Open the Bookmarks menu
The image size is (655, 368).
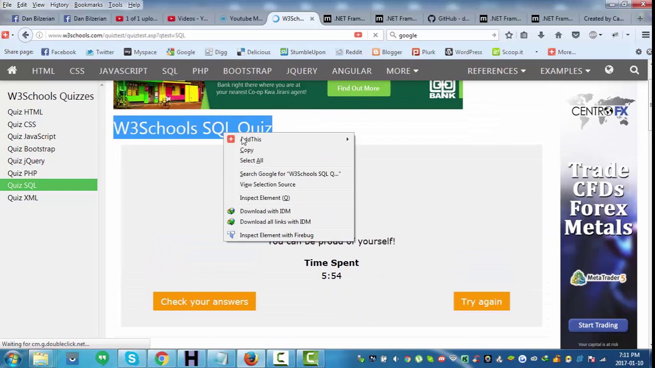88,5
